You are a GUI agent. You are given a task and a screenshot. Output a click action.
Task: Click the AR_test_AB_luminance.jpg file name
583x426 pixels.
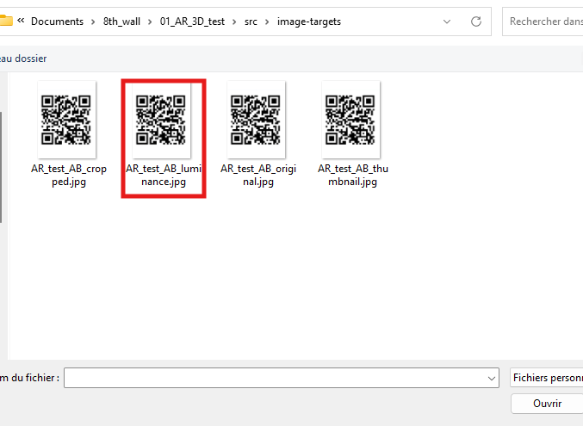point(164,175)
